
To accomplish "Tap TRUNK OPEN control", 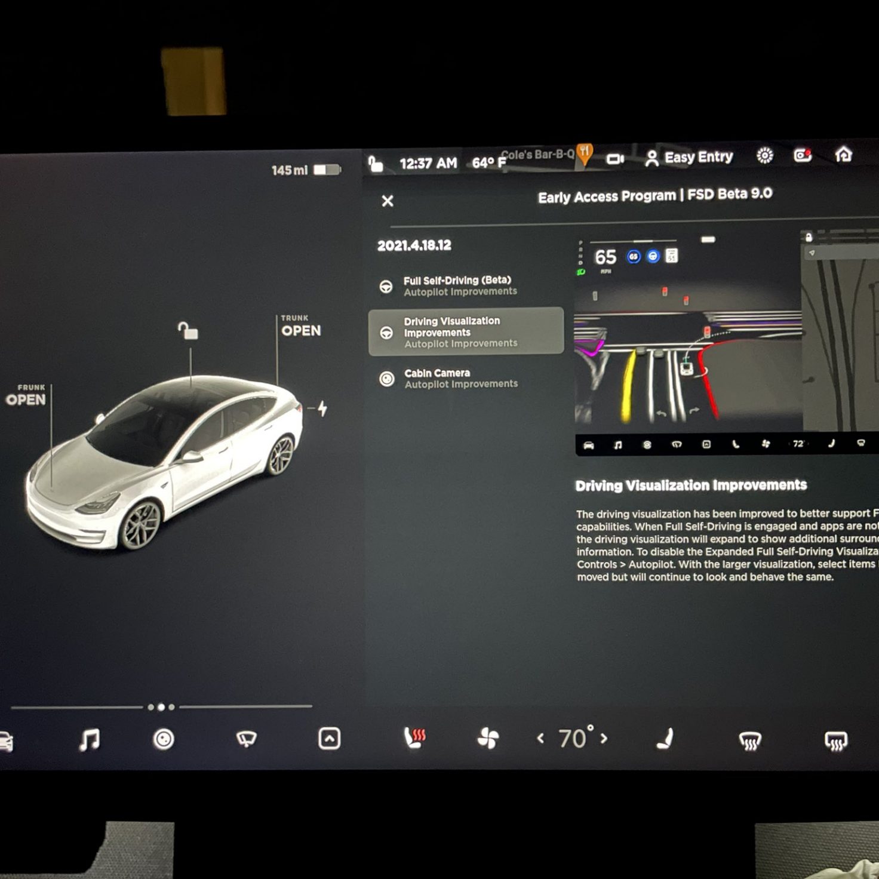I will coord(300,326).
